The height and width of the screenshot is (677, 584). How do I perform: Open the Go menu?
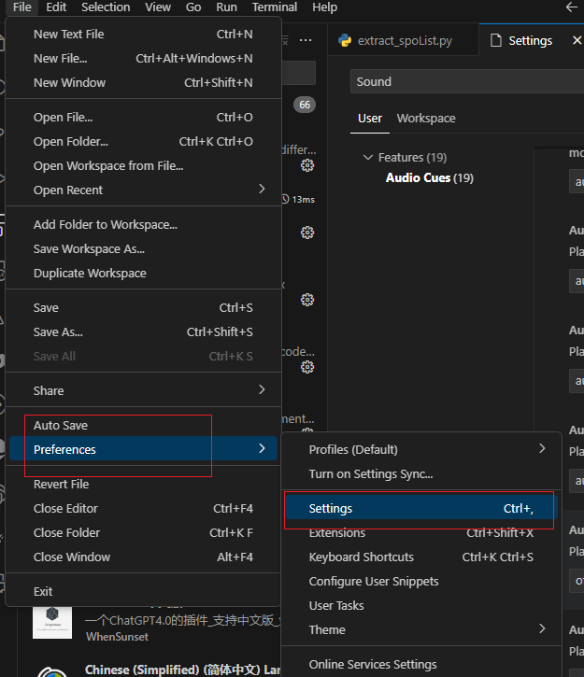[193, 7]
